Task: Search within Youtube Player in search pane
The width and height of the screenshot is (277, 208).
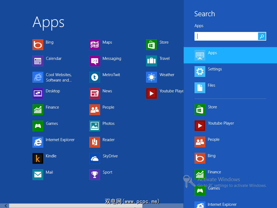Action: tap(230, 126)
